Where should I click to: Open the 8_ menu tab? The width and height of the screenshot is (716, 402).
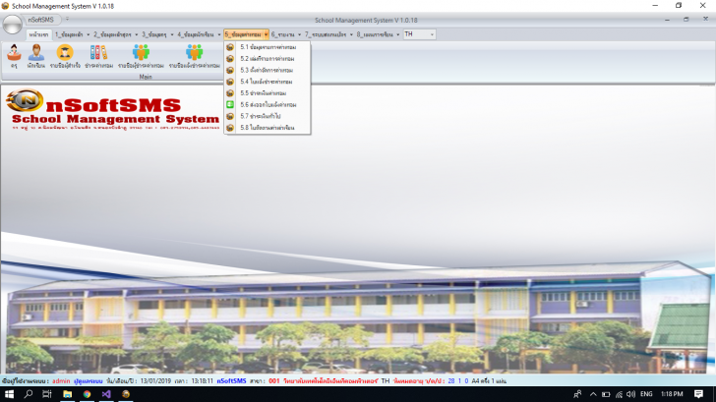(375, 34)
